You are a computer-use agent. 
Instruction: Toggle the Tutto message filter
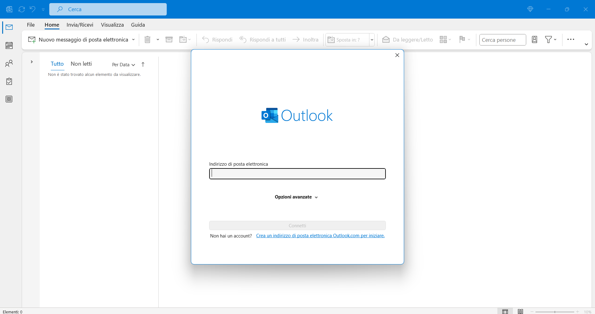(x=57, y=64)
